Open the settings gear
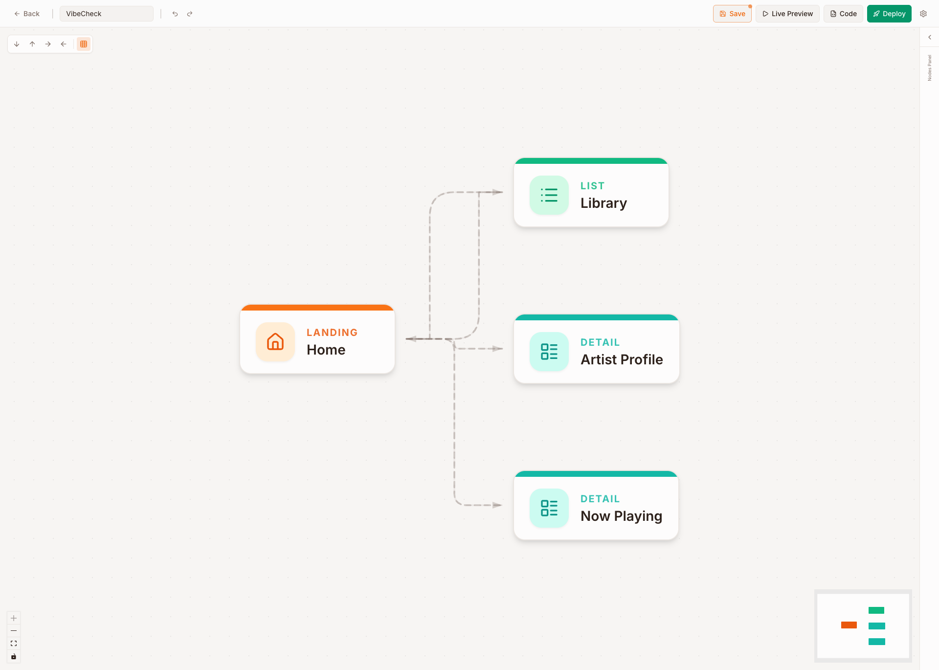This screenshot has height=670, width=939. click(x=924, y=13)
